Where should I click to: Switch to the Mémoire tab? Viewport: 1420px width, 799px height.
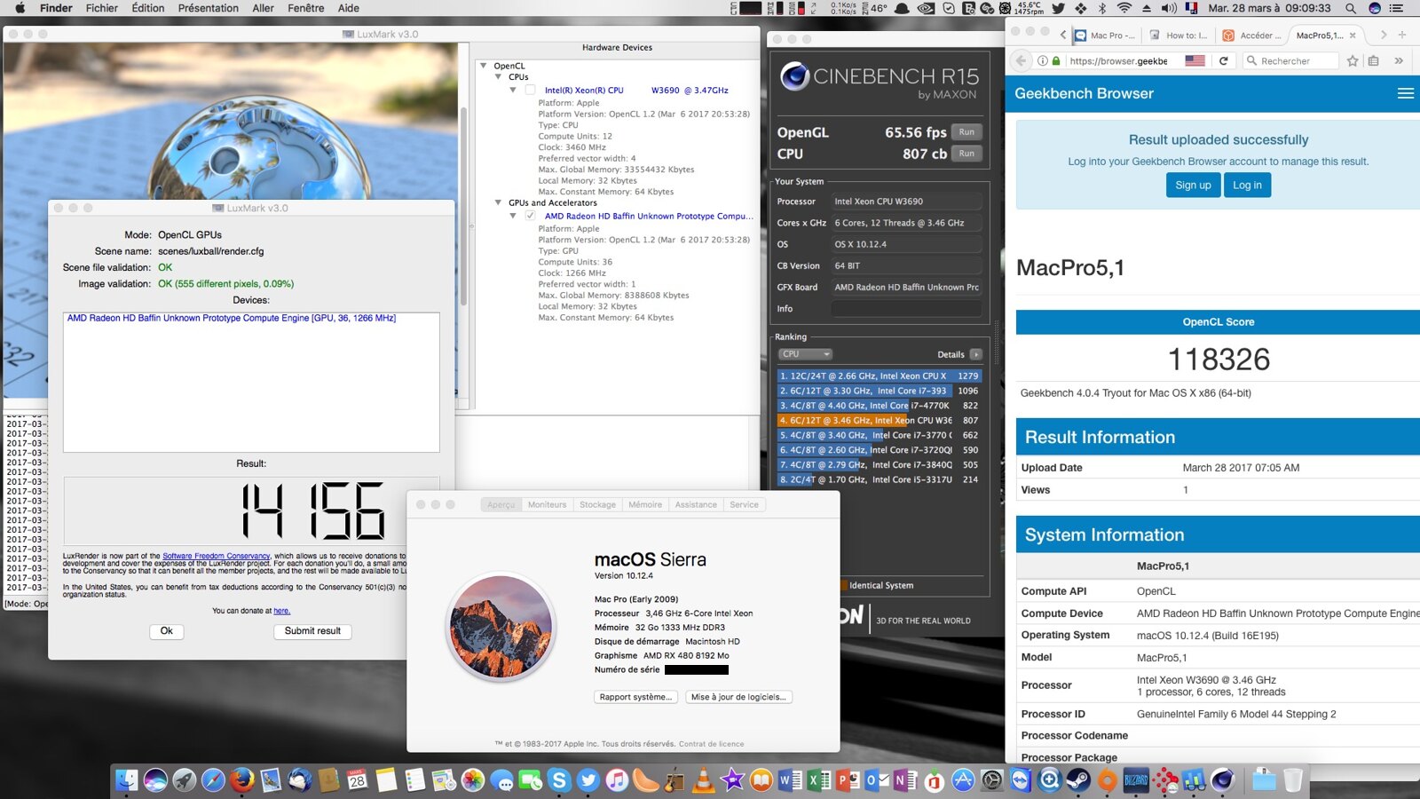pos(645,504)
